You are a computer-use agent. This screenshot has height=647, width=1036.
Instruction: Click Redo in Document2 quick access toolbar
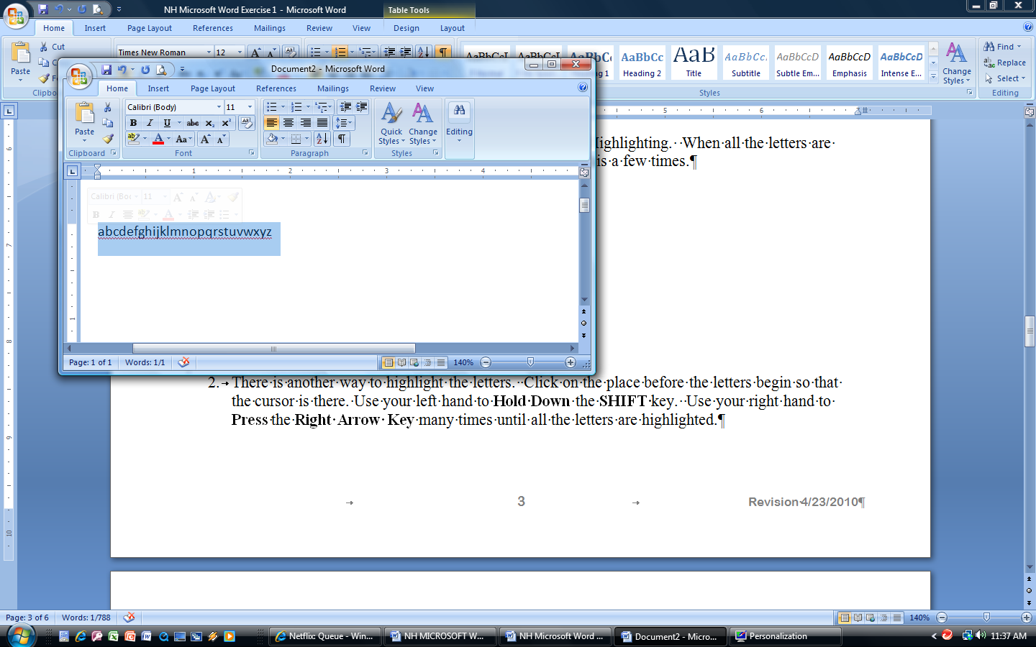point(145,70)
